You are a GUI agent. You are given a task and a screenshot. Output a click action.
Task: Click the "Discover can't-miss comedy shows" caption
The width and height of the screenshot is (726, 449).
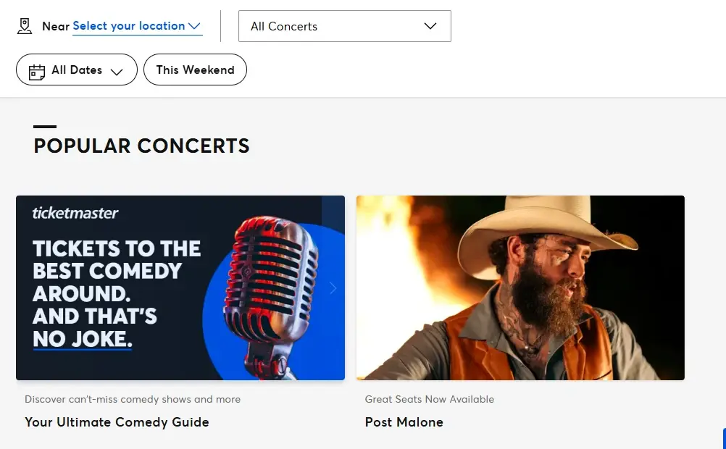coord(133,399)
